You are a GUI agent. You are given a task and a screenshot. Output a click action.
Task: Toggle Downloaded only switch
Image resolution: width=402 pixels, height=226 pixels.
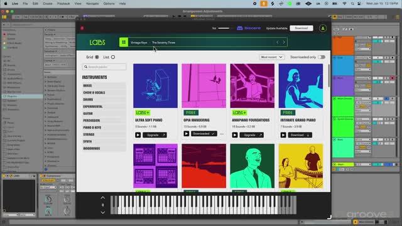point(322,57)
